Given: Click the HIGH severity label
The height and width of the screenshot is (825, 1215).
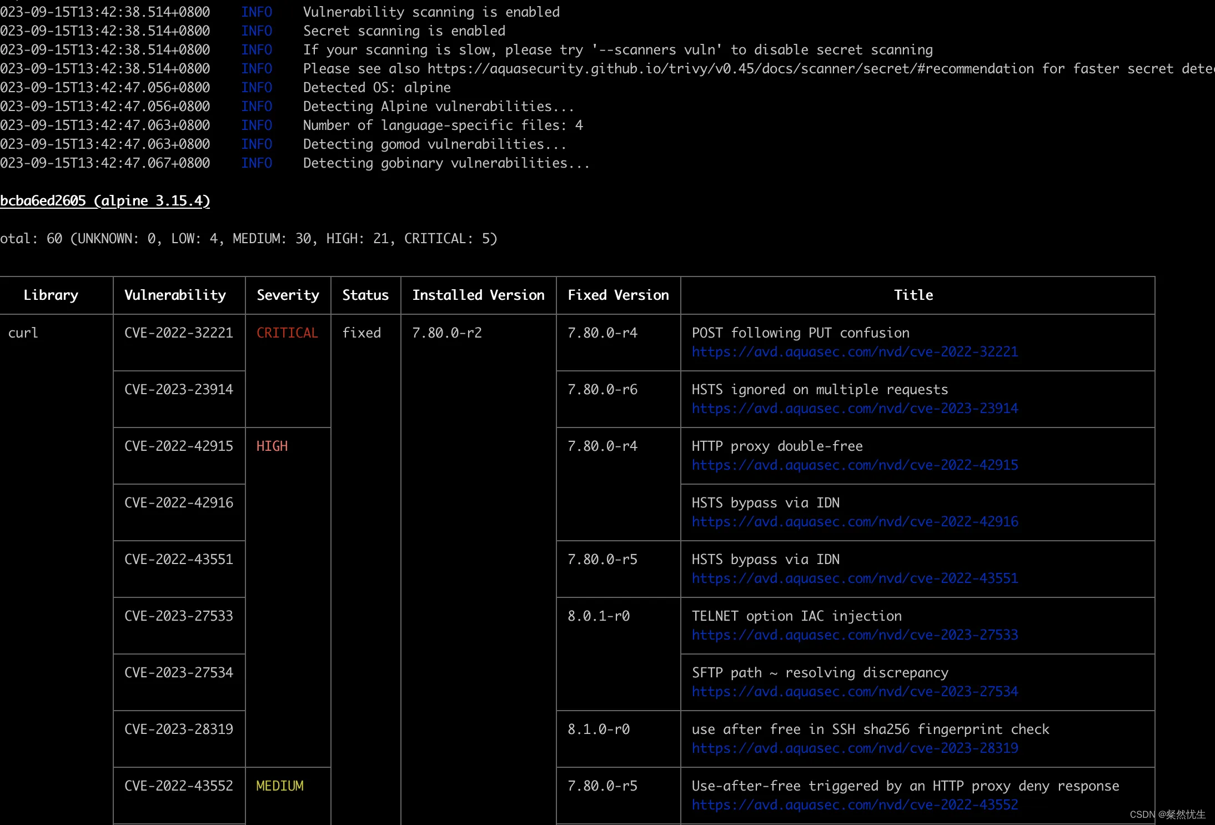Looking at the screenshot, I should [x=272, y=446].
